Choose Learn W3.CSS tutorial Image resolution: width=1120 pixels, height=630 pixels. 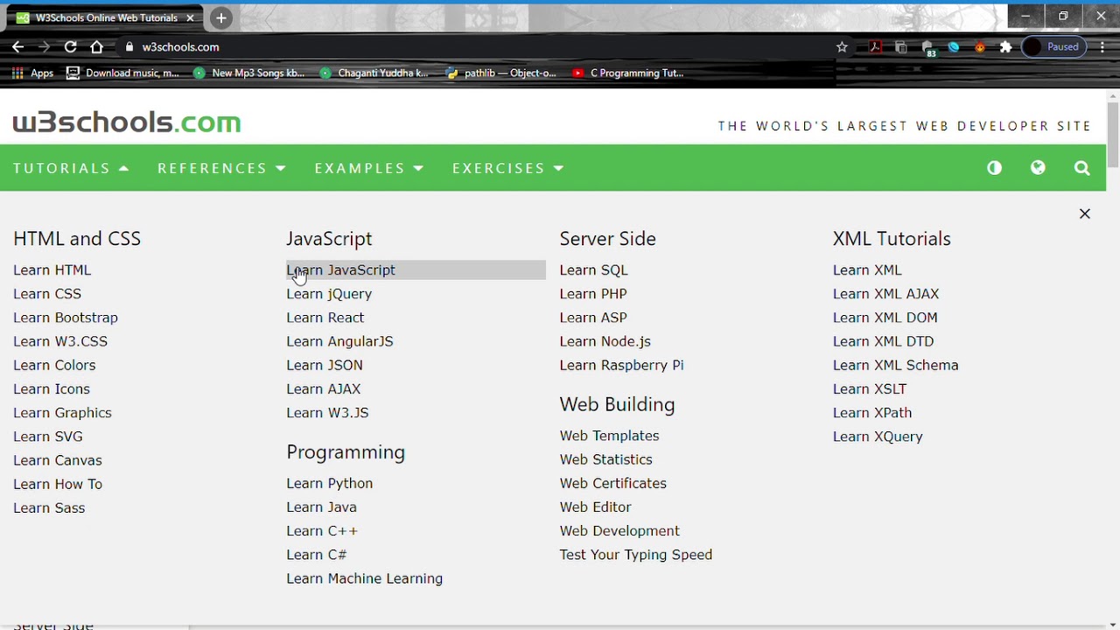[60, 341]
